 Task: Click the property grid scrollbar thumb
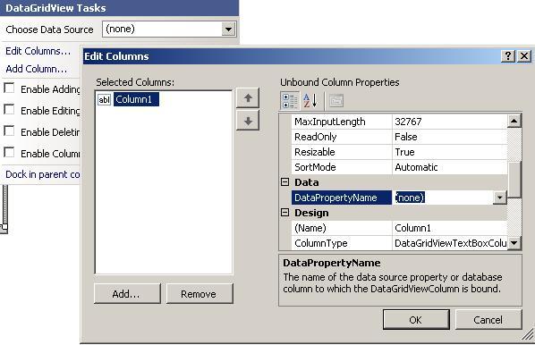514,180
